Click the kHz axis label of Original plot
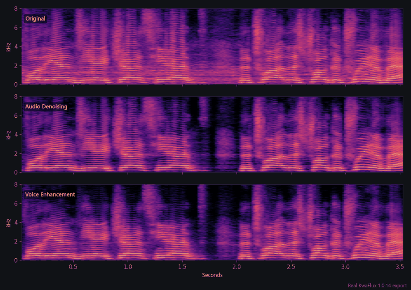Screen dimensions: 411x290 click(9, 47)
